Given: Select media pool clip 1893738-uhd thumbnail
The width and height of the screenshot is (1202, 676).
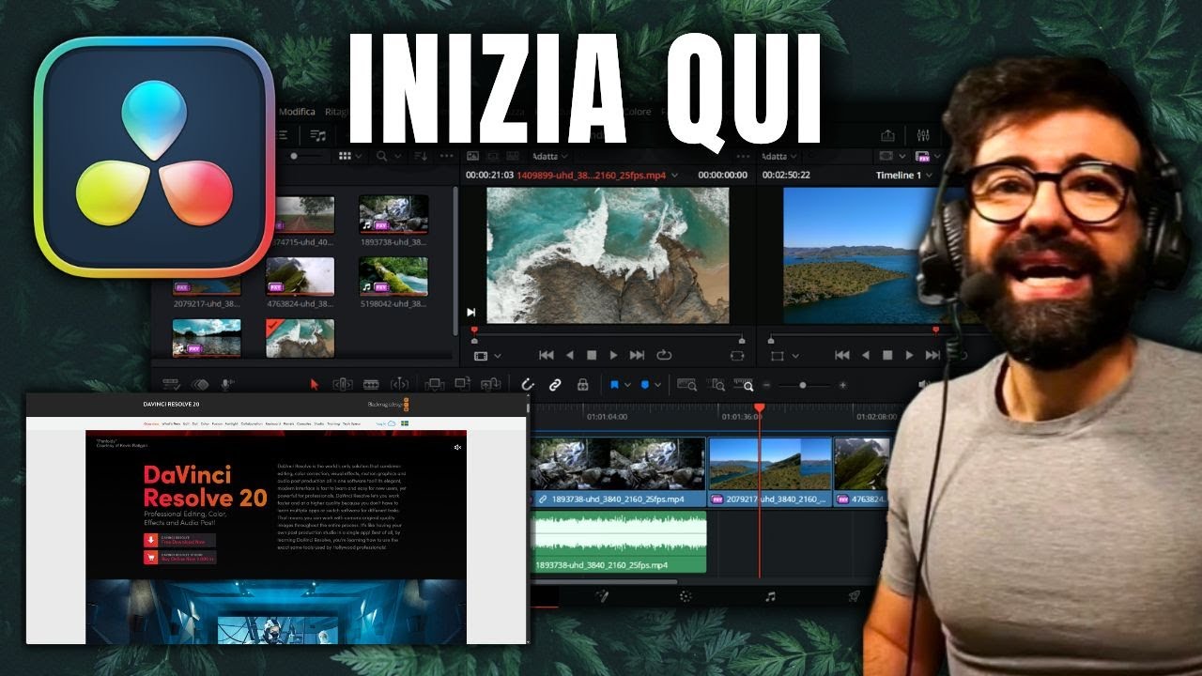Looking at the screenshot, I should point(393,214).
